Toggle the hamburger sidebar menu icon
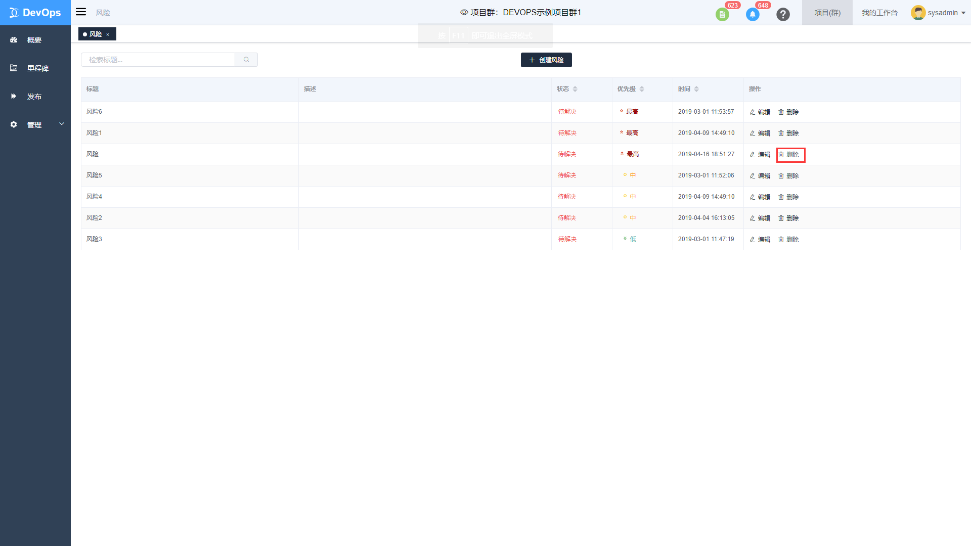This screenshot has height=546, width=971. point(81,12)
